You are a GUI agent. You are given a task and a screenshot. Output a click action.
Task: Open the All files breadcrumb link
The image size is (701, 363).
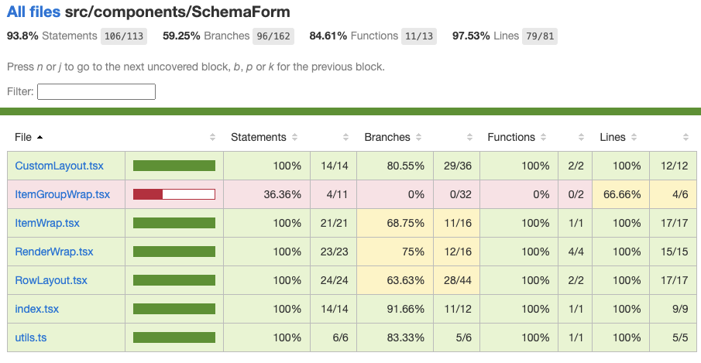pyautogui.click(x=33, y=12)
